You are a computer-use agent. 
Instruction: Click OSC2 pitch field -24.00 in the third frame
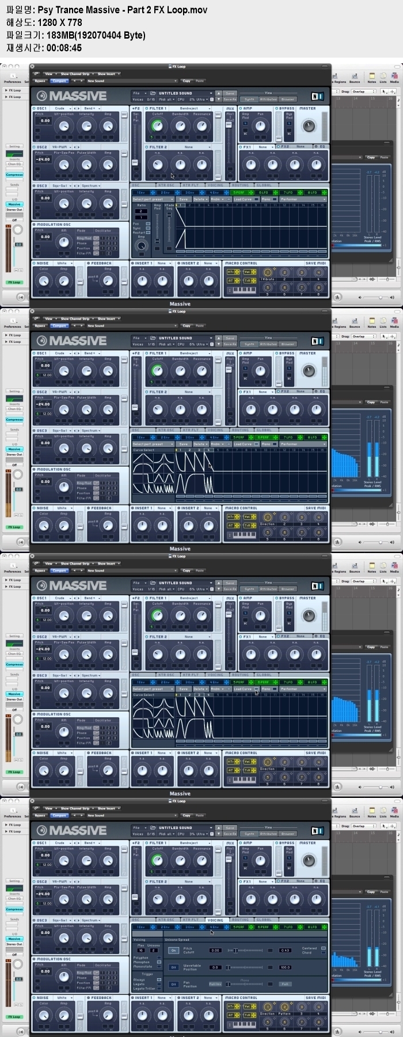[44, 649]
